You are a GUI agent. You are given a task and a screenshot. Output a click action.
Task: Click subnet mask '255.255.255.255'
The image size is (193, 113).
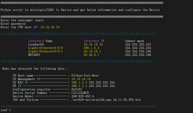(x=138, y=44)
